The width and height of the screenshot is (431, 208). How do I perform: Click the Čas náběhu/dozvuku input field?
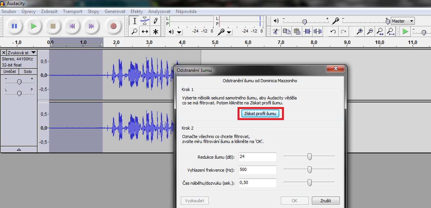257,183
